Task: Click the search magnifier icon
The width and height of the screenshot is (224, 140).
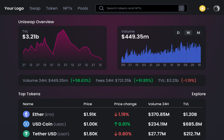Action: point(101,8)
